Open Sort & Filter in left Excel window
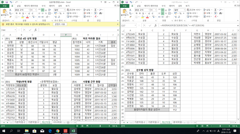240x134 pixels. click(100, 10)
